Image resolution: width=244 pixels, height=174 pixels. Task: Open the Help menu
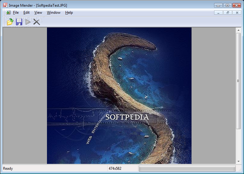69,13
